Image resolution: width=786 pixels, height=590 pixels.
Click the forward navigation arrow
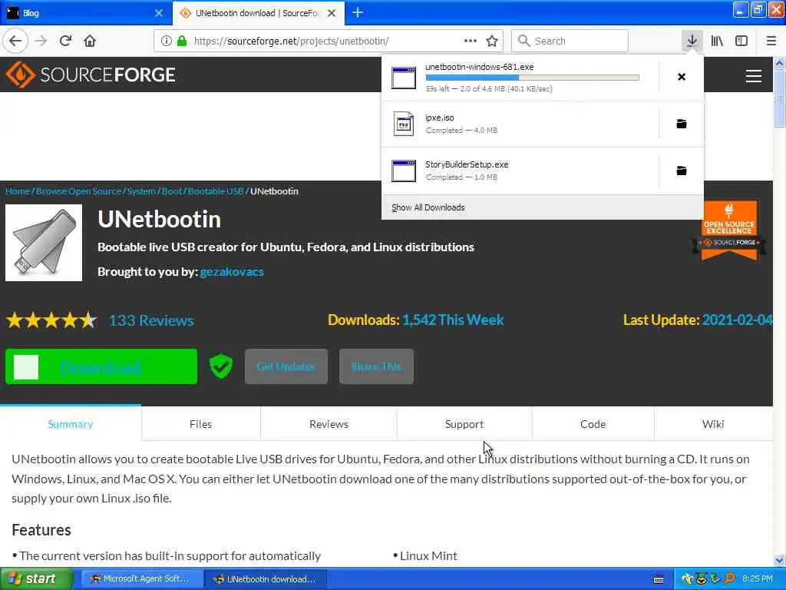click(x=41, y=41)
